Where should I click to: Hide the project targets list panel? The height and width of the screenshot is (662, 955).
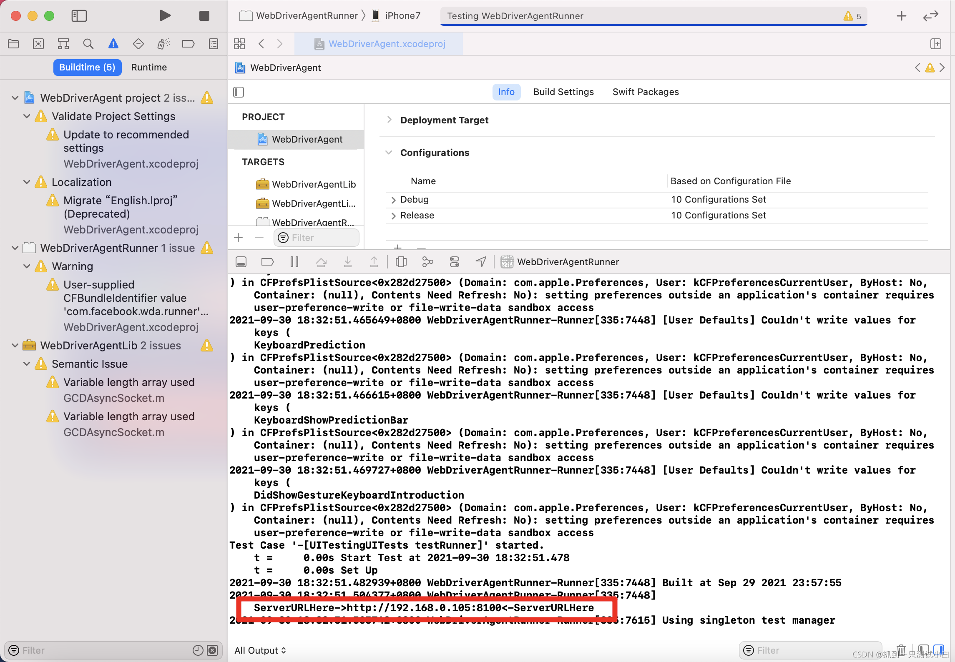point(239,92)
